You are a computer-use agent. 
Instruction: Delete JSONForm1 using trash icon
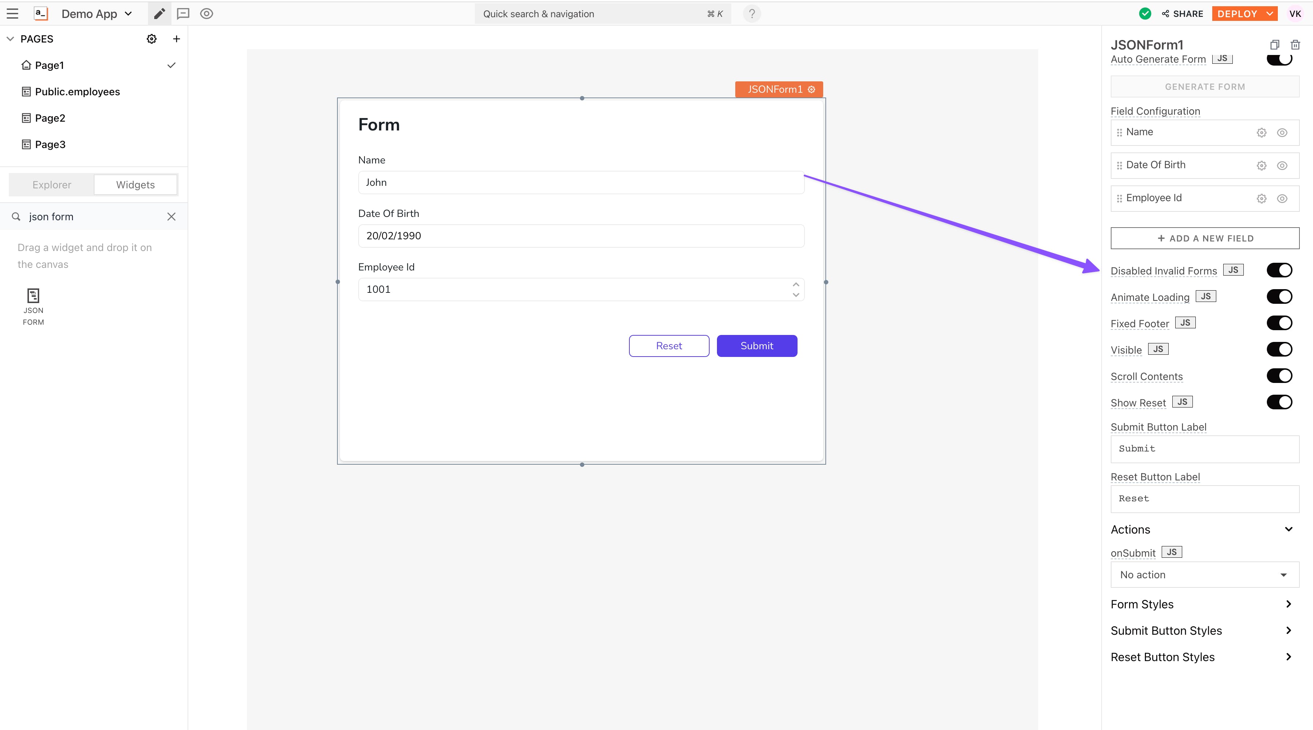coord(1295,45)
